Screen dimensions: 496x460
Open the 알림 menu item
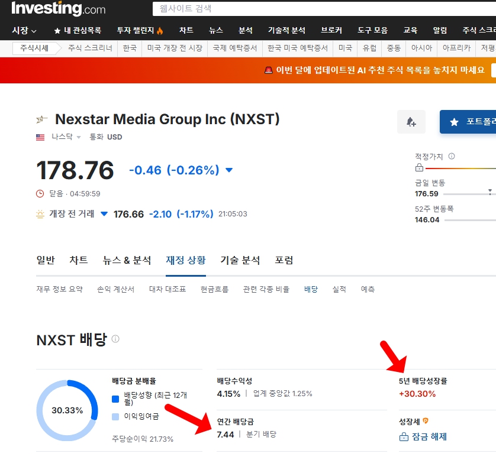(440, 30)
